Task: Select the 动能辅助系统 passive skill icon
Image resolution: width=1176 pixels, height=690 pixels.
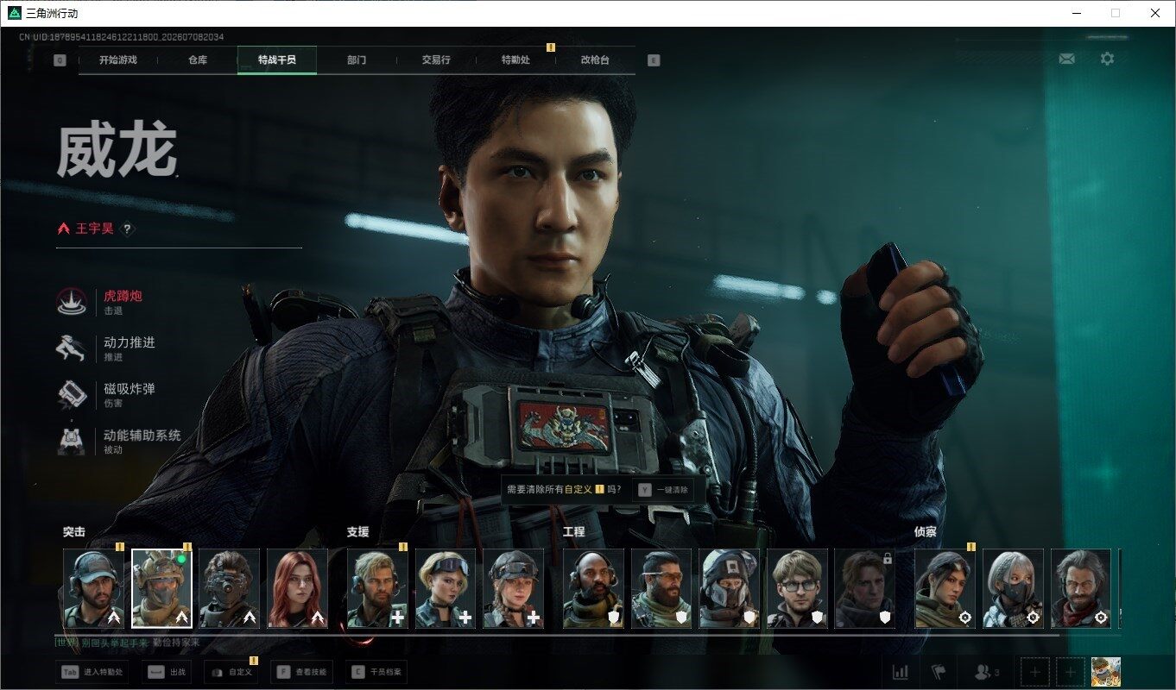Action: (71, 442)
